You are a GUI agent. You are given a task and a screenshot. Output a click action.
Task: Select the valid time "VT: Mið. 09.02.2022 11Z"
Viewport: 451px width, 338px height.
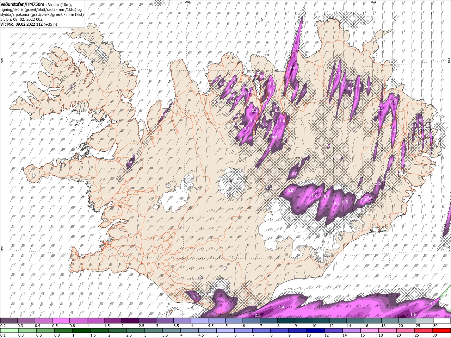tap(22, 24)
